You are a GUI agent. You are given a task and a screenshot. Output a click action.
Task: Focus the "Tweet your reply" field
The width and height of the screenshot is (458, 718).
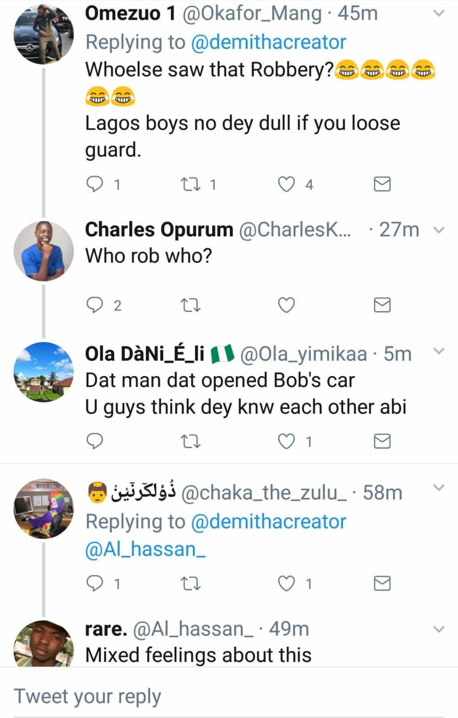click(x=229, y=697)
